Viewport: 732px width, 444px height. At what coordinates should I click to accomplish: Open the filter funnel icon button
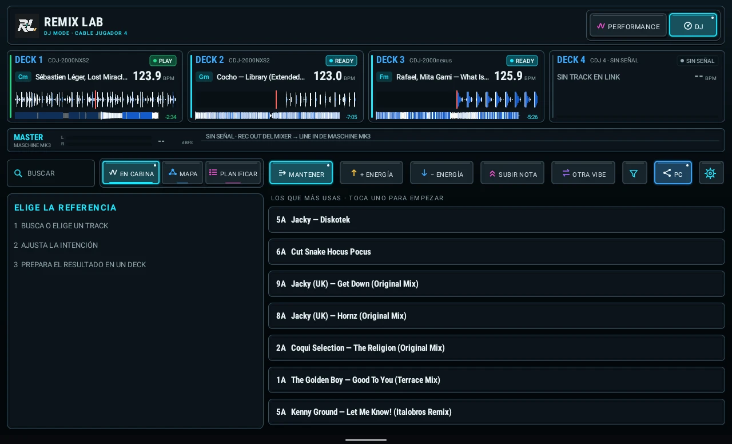pyautogui.click(x=634, y=173)
